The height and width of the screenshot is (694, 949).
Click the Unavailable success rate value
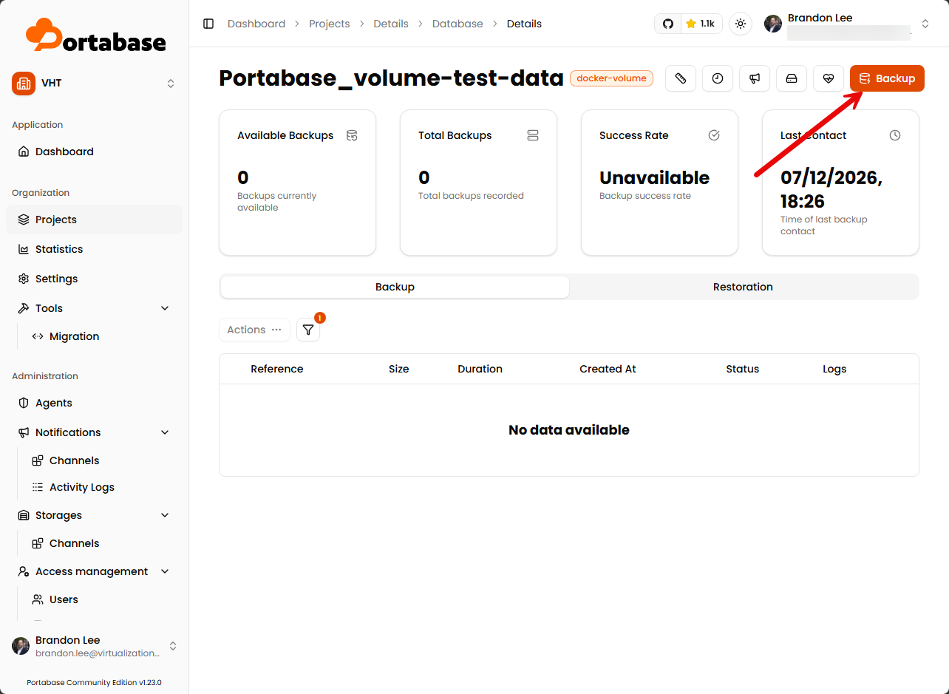tap(654, 177)
